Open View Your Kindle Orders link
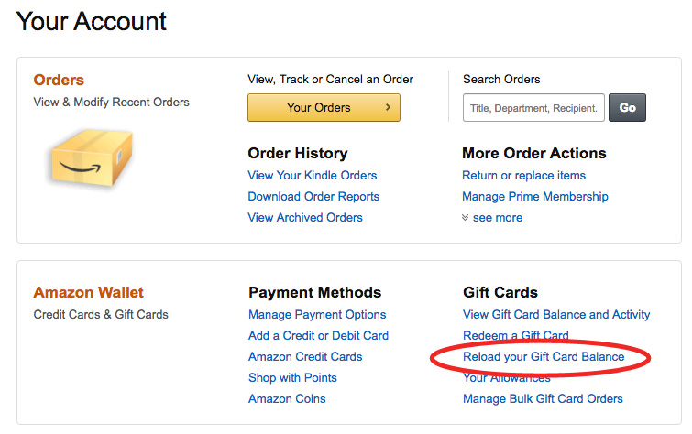Image resolution: width=692 pixels, height=434 pixels. (312, 176)
